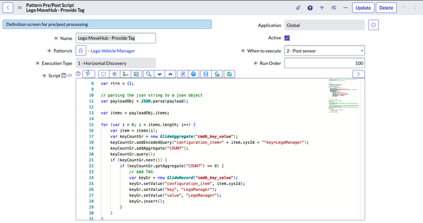Click 'var items = payloadObj.items;' line
Image resolution: width=423 pixels, height=223 pixels.
(x=135, y=113)
